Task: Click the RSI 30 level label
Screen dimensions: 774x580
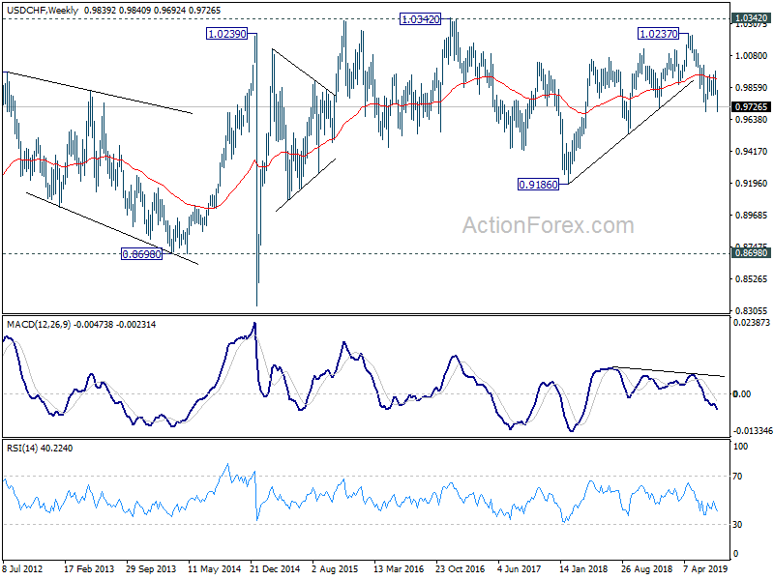Action: click(x=738, y=525)
